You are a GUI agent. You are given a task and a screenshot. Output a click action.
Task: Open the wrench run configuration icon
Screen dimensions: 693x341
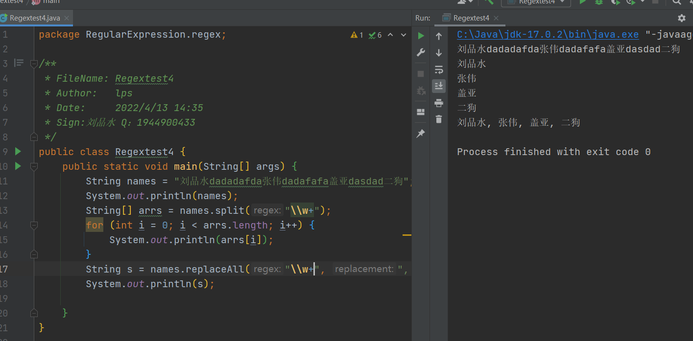click(x=421, y=53)
